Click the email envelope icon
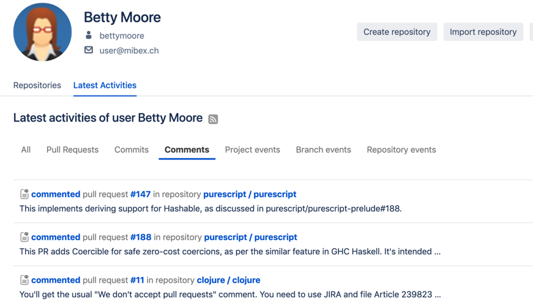The height and width of the screenshot is (303, 533). 89,50
